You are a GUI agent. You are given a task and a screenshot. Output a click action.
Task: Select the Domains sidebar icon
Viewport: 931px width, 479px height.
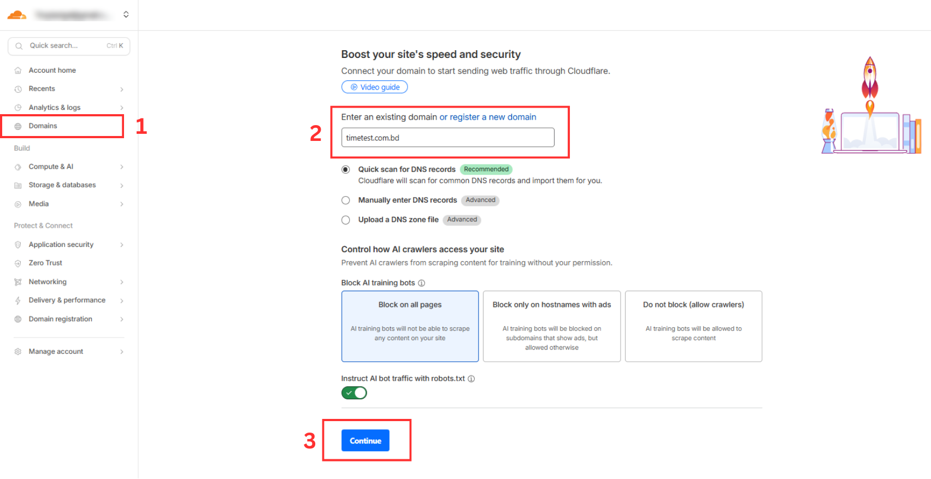[x=18, y=126]
